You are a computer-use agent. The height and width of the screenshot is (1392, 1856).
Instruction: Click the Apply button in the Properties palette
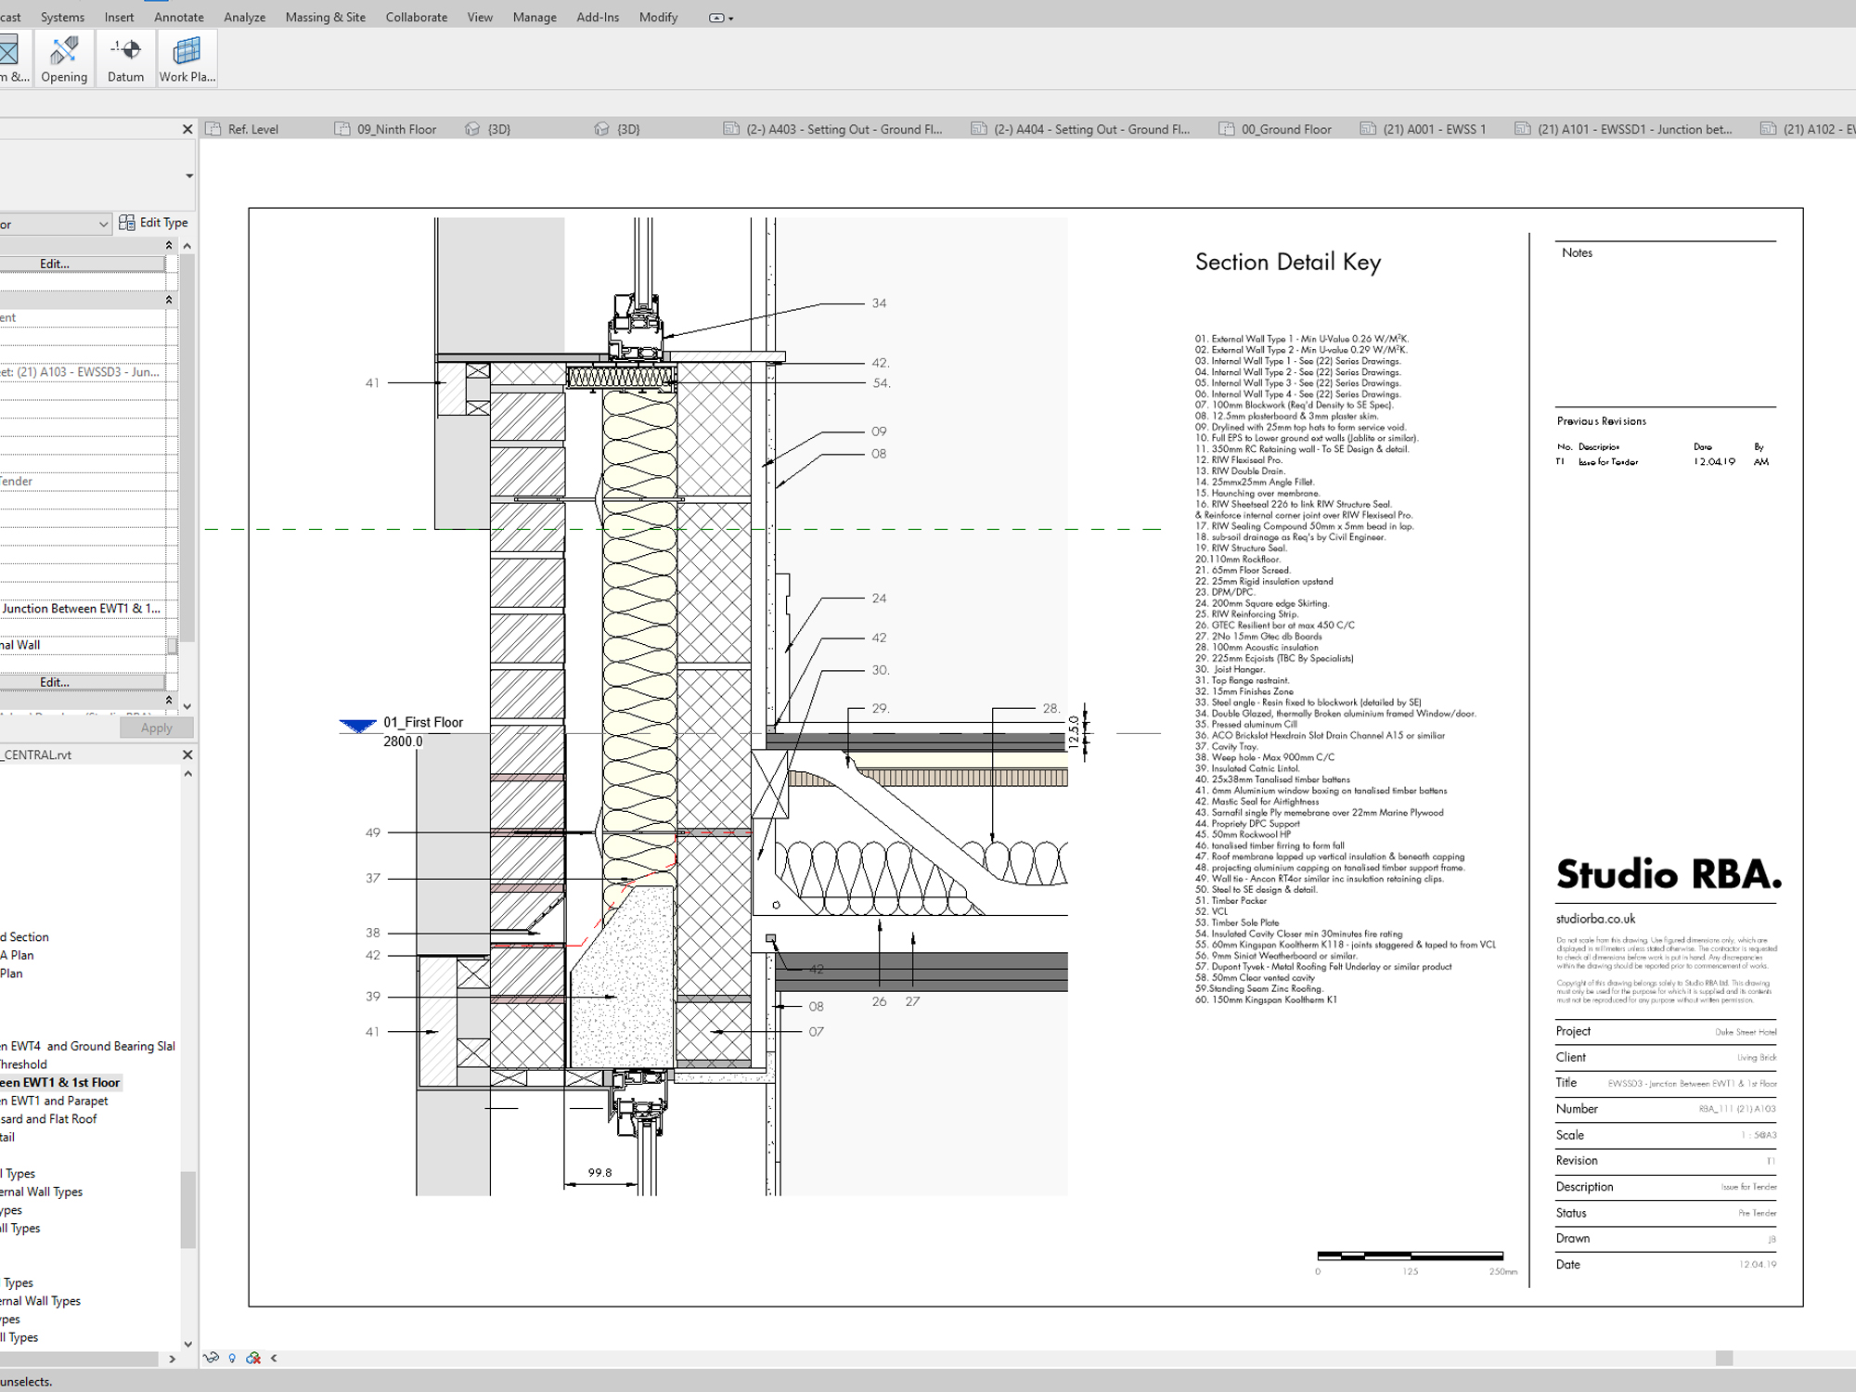pyautogui.click(x=156, y=728)
